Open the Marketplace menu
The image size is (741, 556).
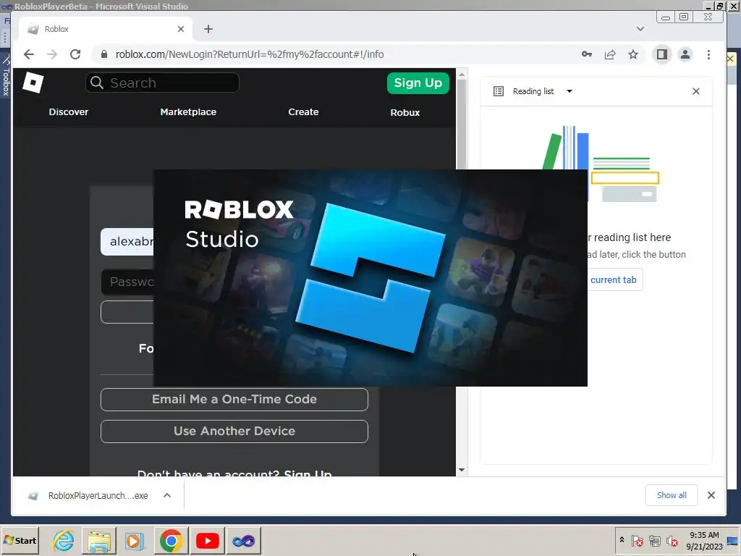pyautogui.click(x=188, y=112)
